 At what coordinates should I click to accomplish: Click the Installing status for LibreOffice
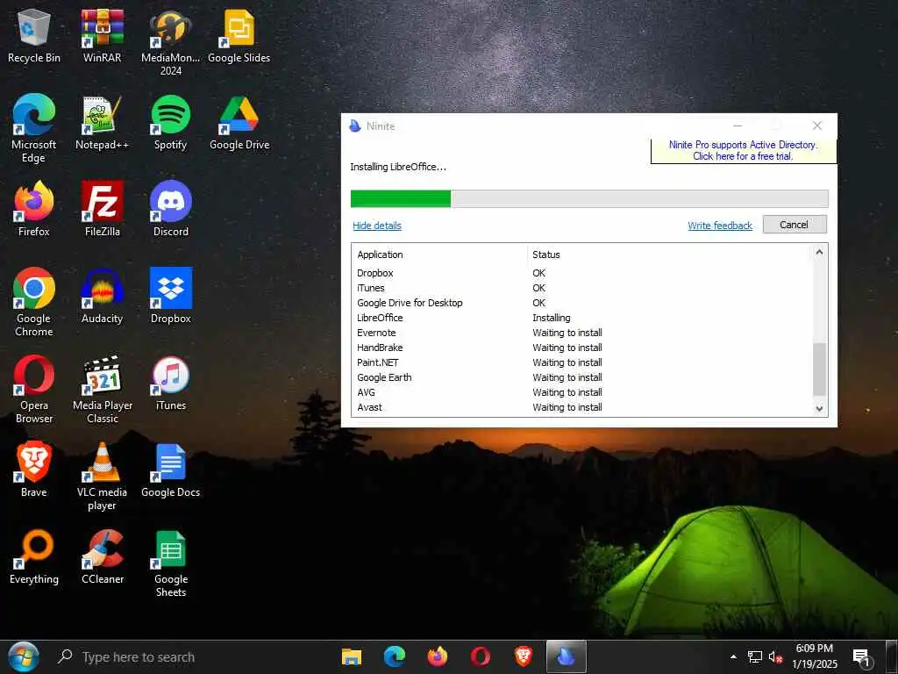pyautogui.click(x=551, y=318)
